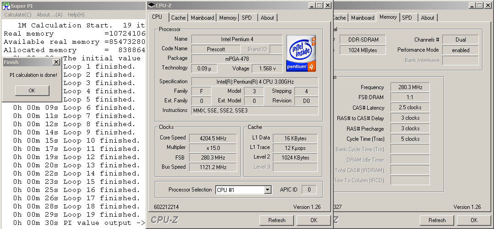Minimize the front CPU-Z window

312,5
